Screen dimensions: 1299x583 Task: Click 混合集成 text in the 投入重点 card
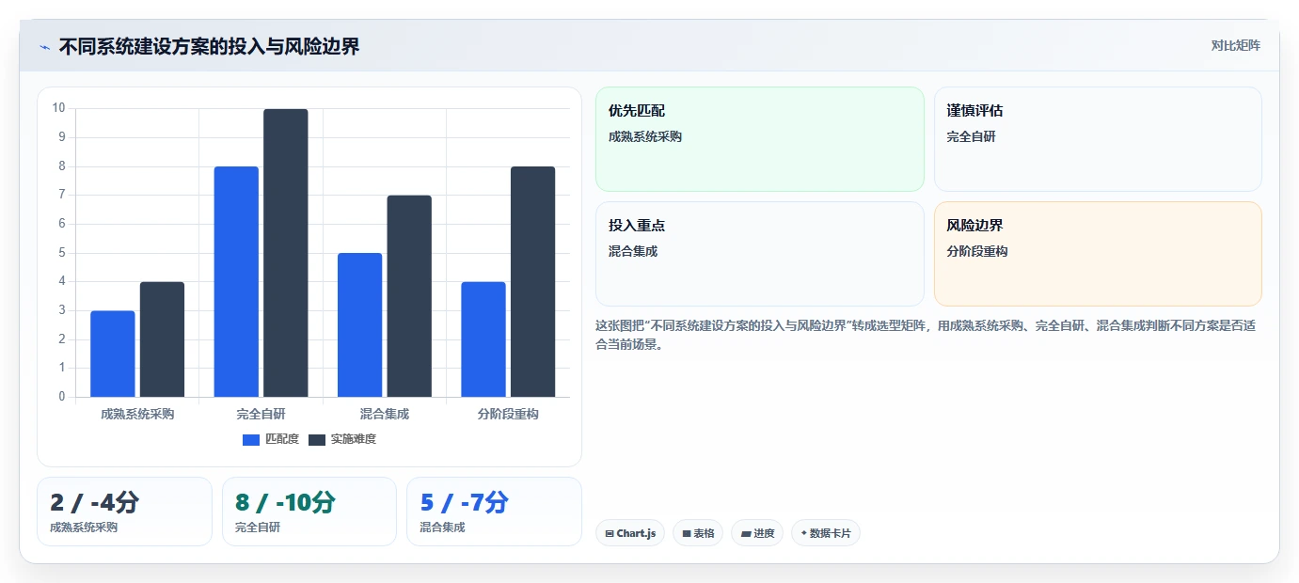coord(633,251)
